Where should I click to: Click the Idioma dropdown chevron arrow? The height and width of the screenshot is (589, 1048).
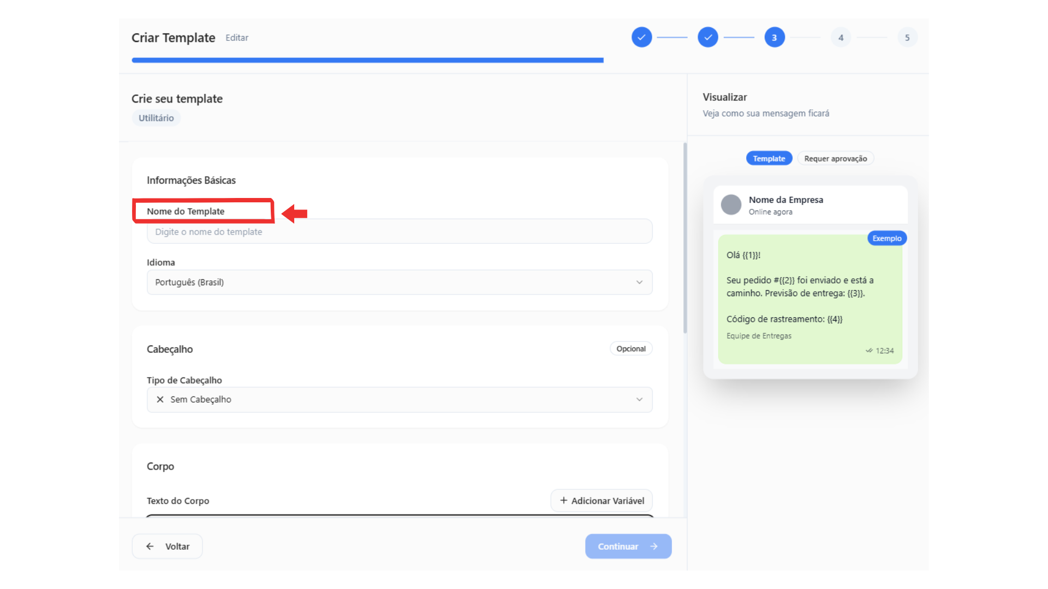[x=639, y=283]
